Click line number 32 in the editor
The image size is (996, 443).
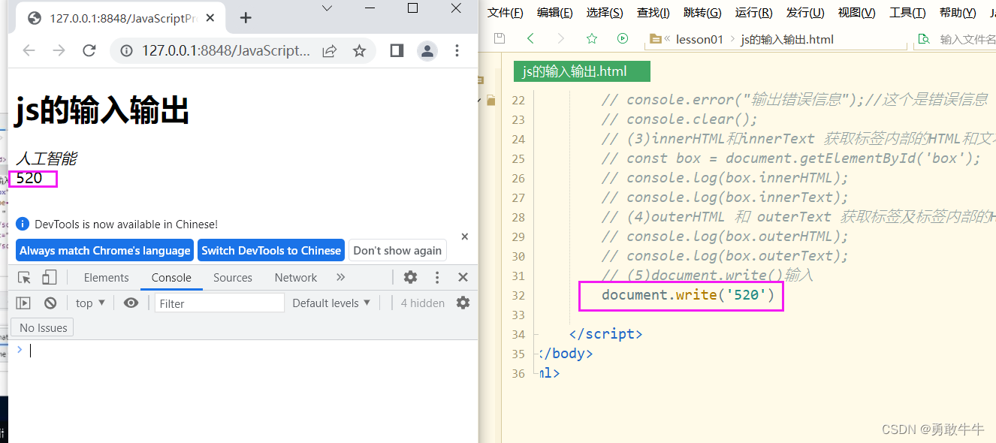(518, 295)
